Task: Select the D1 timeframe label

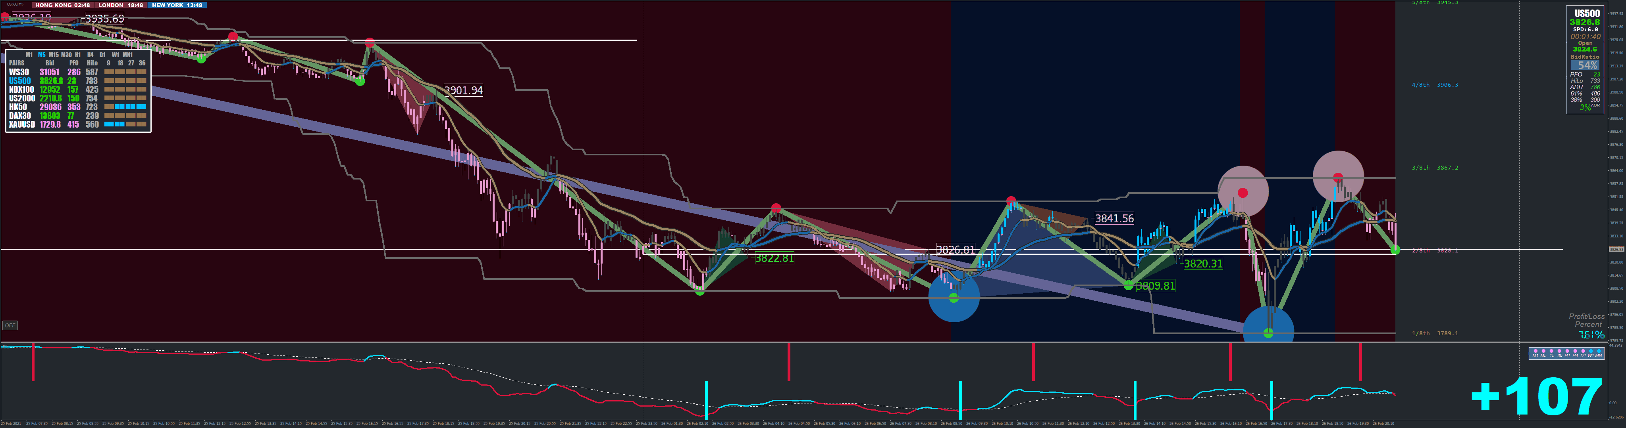Action: point(102,55)
